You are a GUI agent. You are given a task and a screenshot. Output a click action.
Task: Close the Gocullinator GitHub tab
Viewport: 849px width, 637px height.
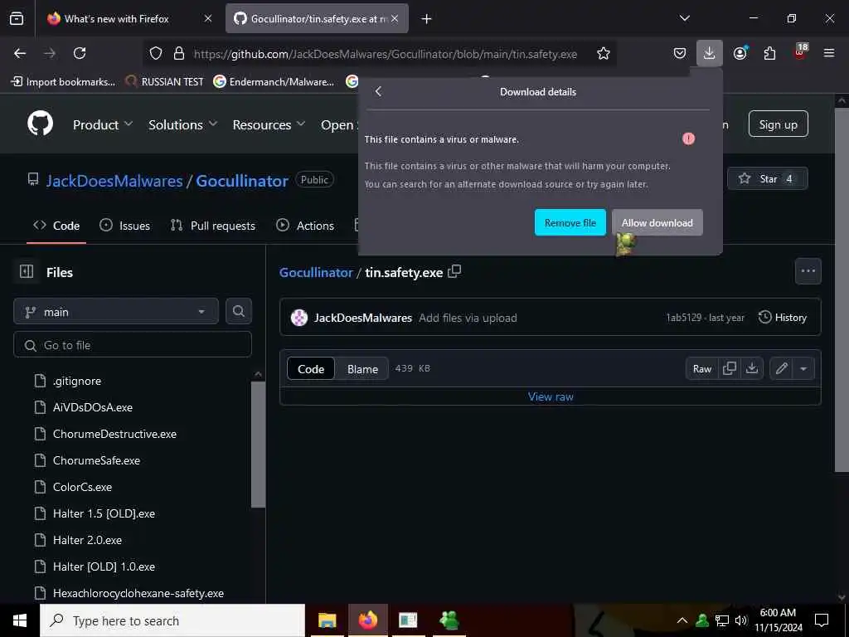[x=395, y=18]
